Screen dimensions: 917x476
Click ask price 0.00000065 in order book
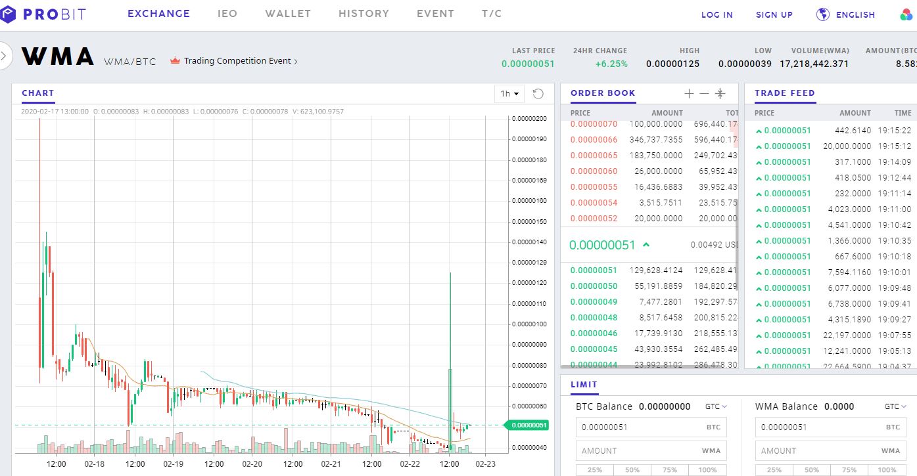(594, 156)
